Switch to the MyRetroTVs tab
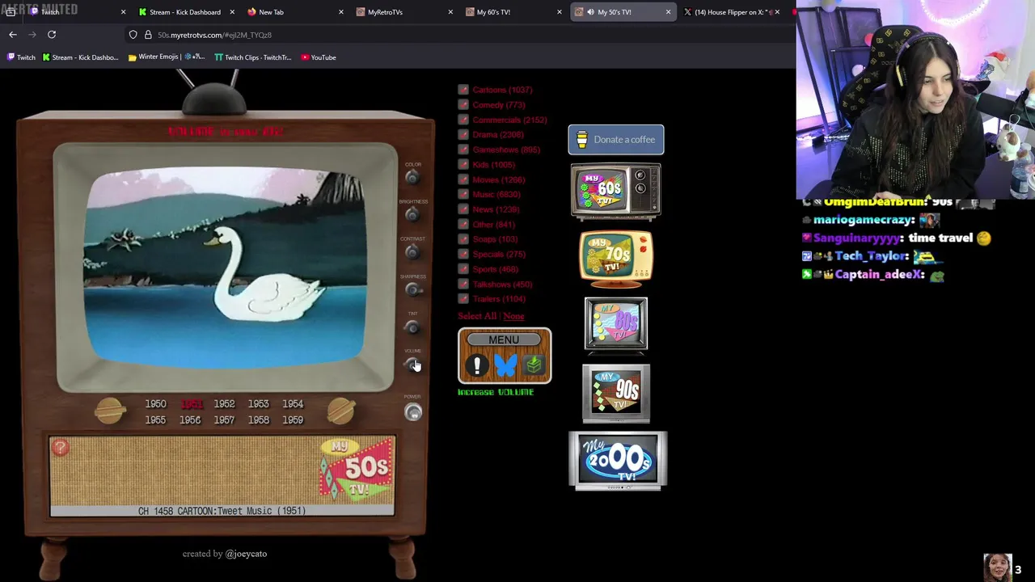Screen dimensions: 1035x582 [403, 12]
